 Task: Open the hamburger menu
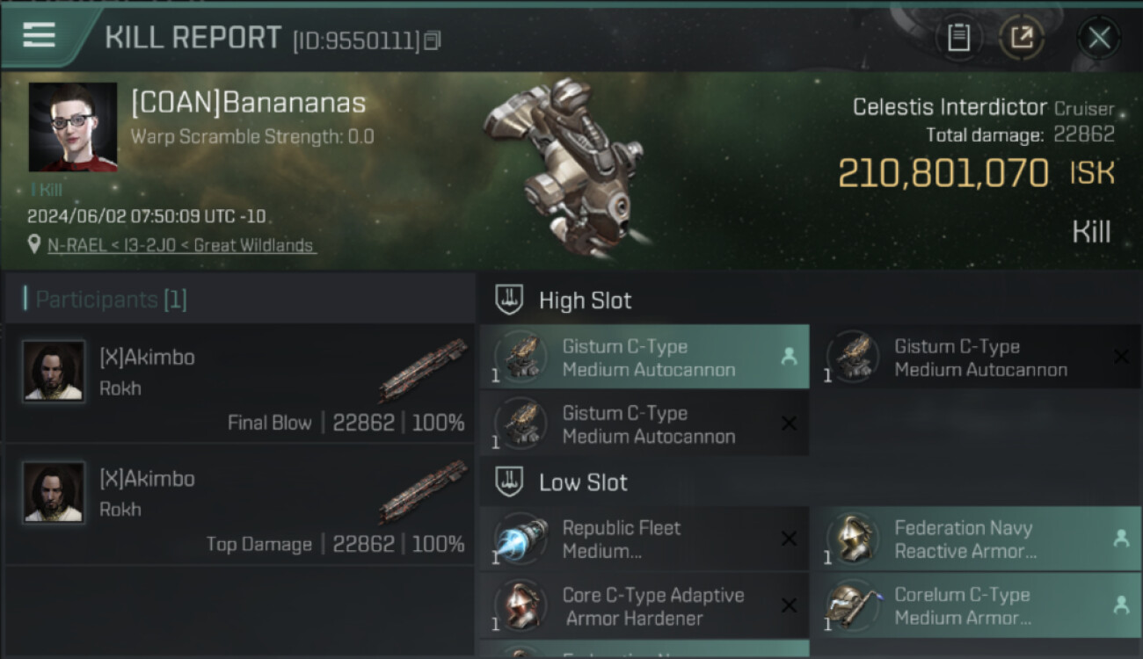pos(40,35)
